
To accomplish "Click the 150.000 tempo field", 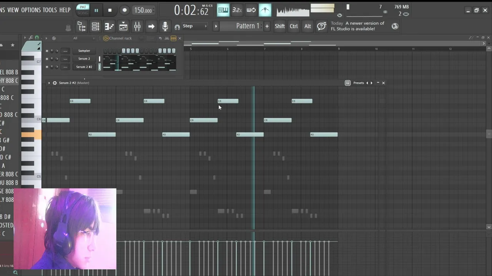I will 143,10.
